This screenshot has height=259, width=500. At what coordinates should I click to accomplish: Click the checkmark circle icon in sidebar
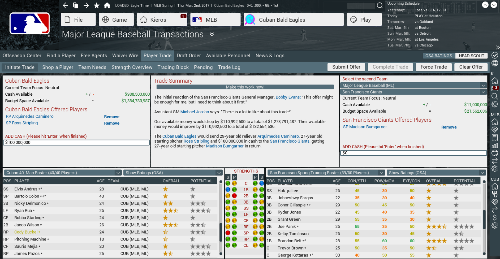[x=495, y=55]
